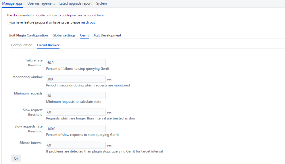Focus the Minimum requests input

tap(76, 96)
